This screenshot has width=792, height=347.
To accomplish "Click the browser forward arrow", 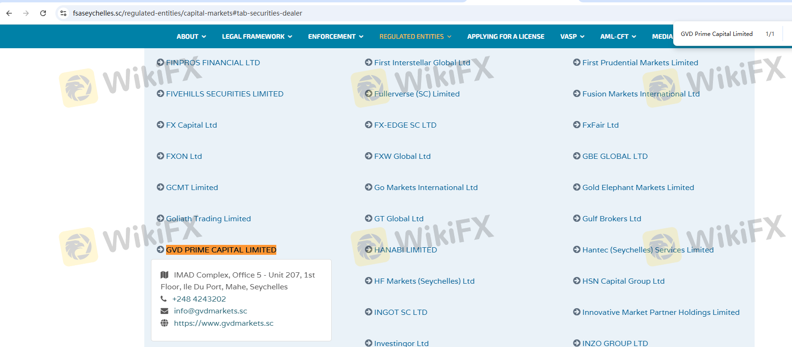I will point(26,13).
